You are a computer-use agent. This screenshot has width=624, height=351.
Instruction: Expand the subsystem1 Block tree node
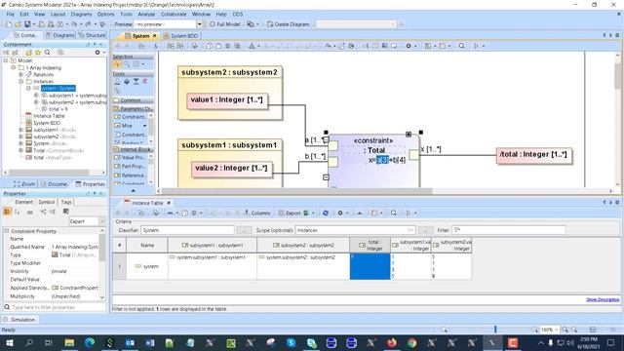[x=20, y=130]
